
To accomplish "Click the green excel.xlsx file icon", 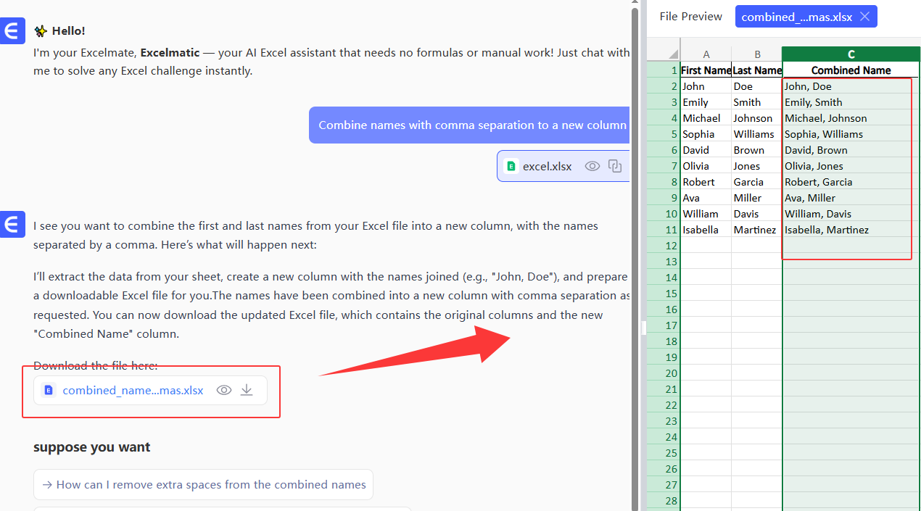I will 511,166.
